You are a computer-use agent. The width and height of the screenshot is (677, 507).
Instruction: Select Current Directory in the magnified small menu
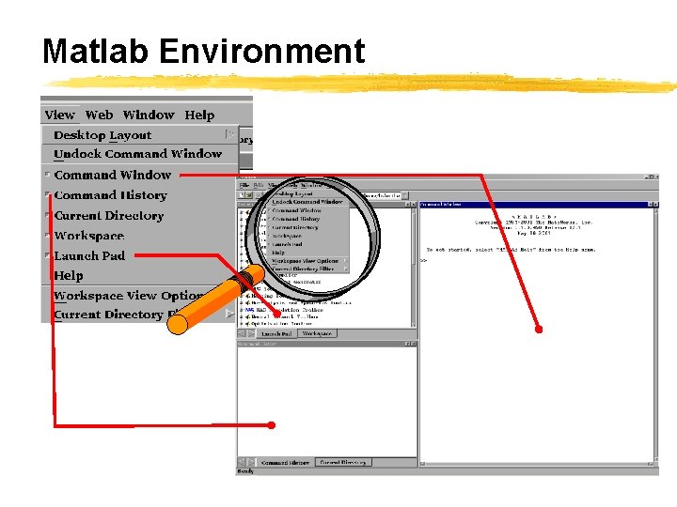pos(295,227)
